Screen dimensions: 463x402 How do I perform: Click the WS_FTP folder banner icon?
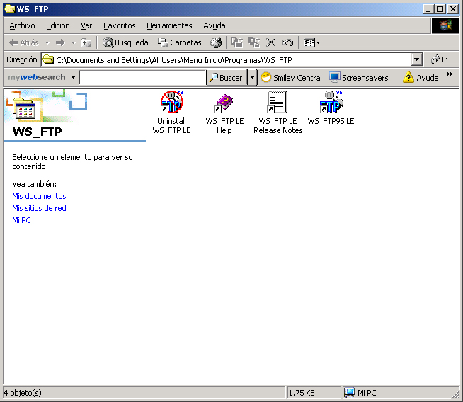[x=25, y=108]
